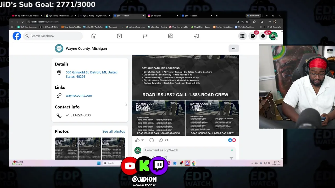This screenshot has width=335, height=188.
Task: Open the Facebook nine-dot menu grid
Action: [x=242, y=36]
